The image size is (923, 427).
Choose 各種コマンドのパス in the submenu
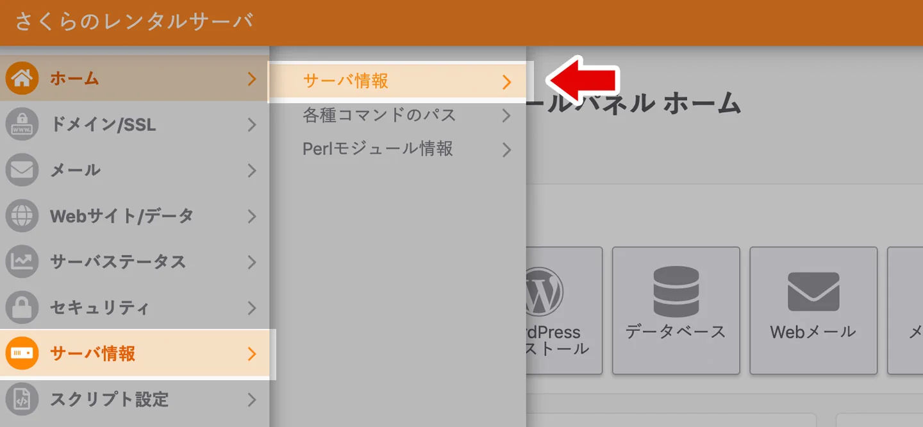(398, 115)
